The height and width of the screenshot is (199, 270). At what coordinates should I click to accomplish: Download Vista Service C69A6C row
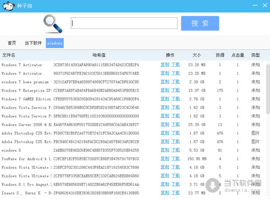[x=175, y=107]
